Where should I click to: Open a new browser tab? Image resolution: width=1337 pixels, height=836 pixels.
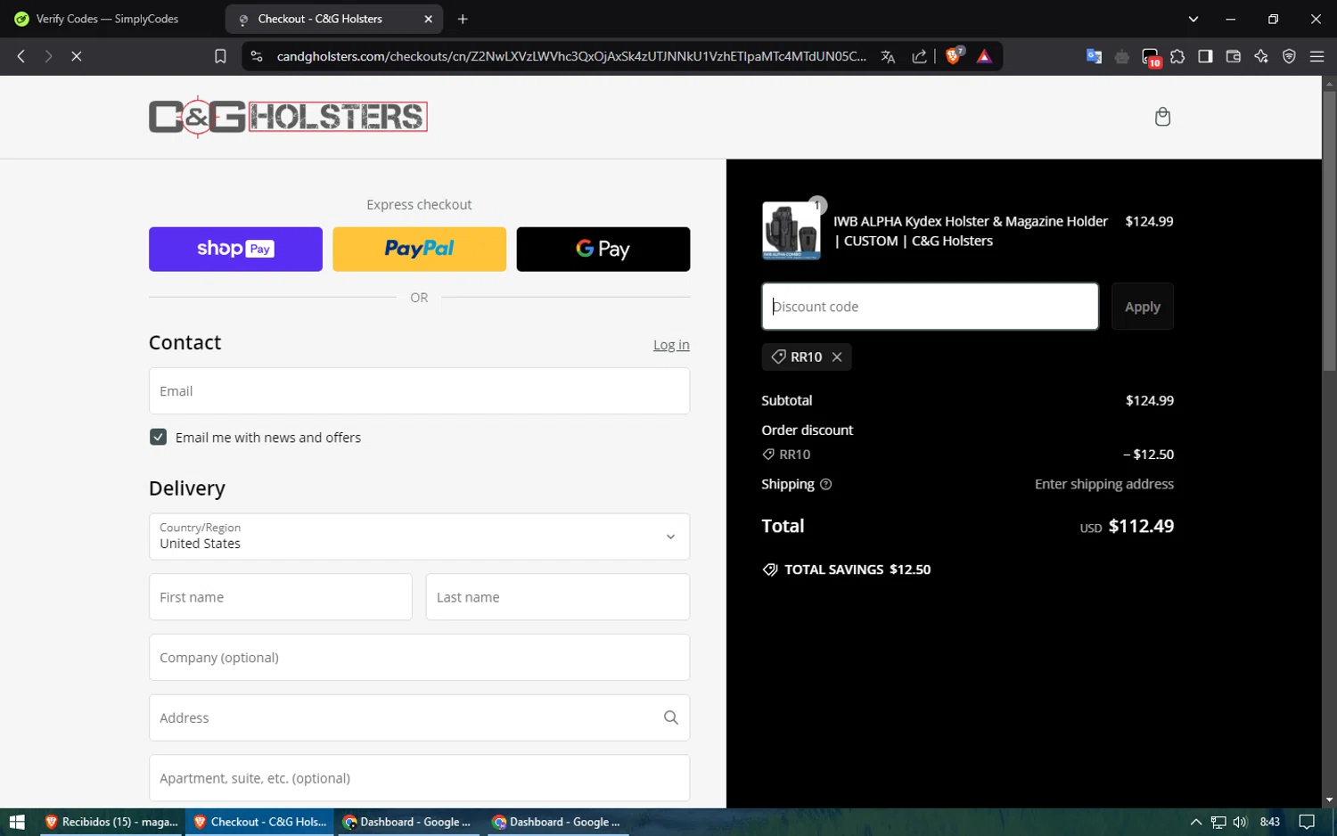pyautogui.click(x=463, y=19)
